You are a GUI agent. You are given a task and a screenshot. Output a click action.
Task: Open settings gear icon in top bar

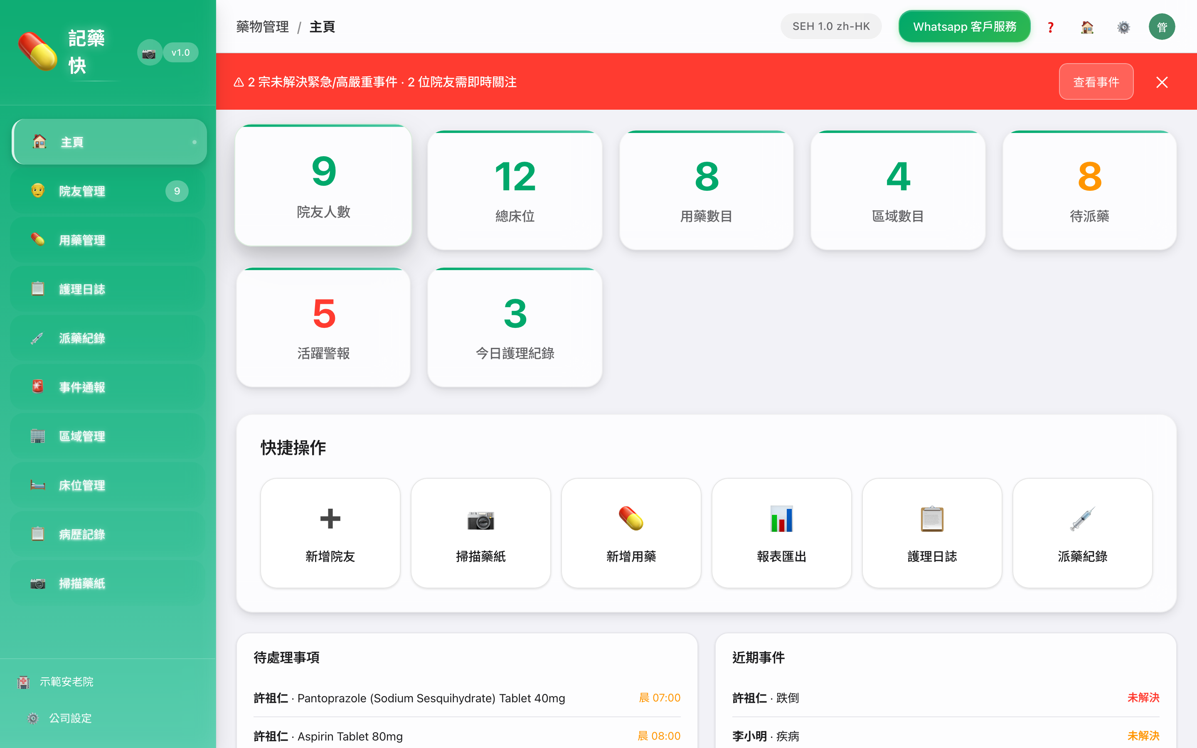(1124, 27)
